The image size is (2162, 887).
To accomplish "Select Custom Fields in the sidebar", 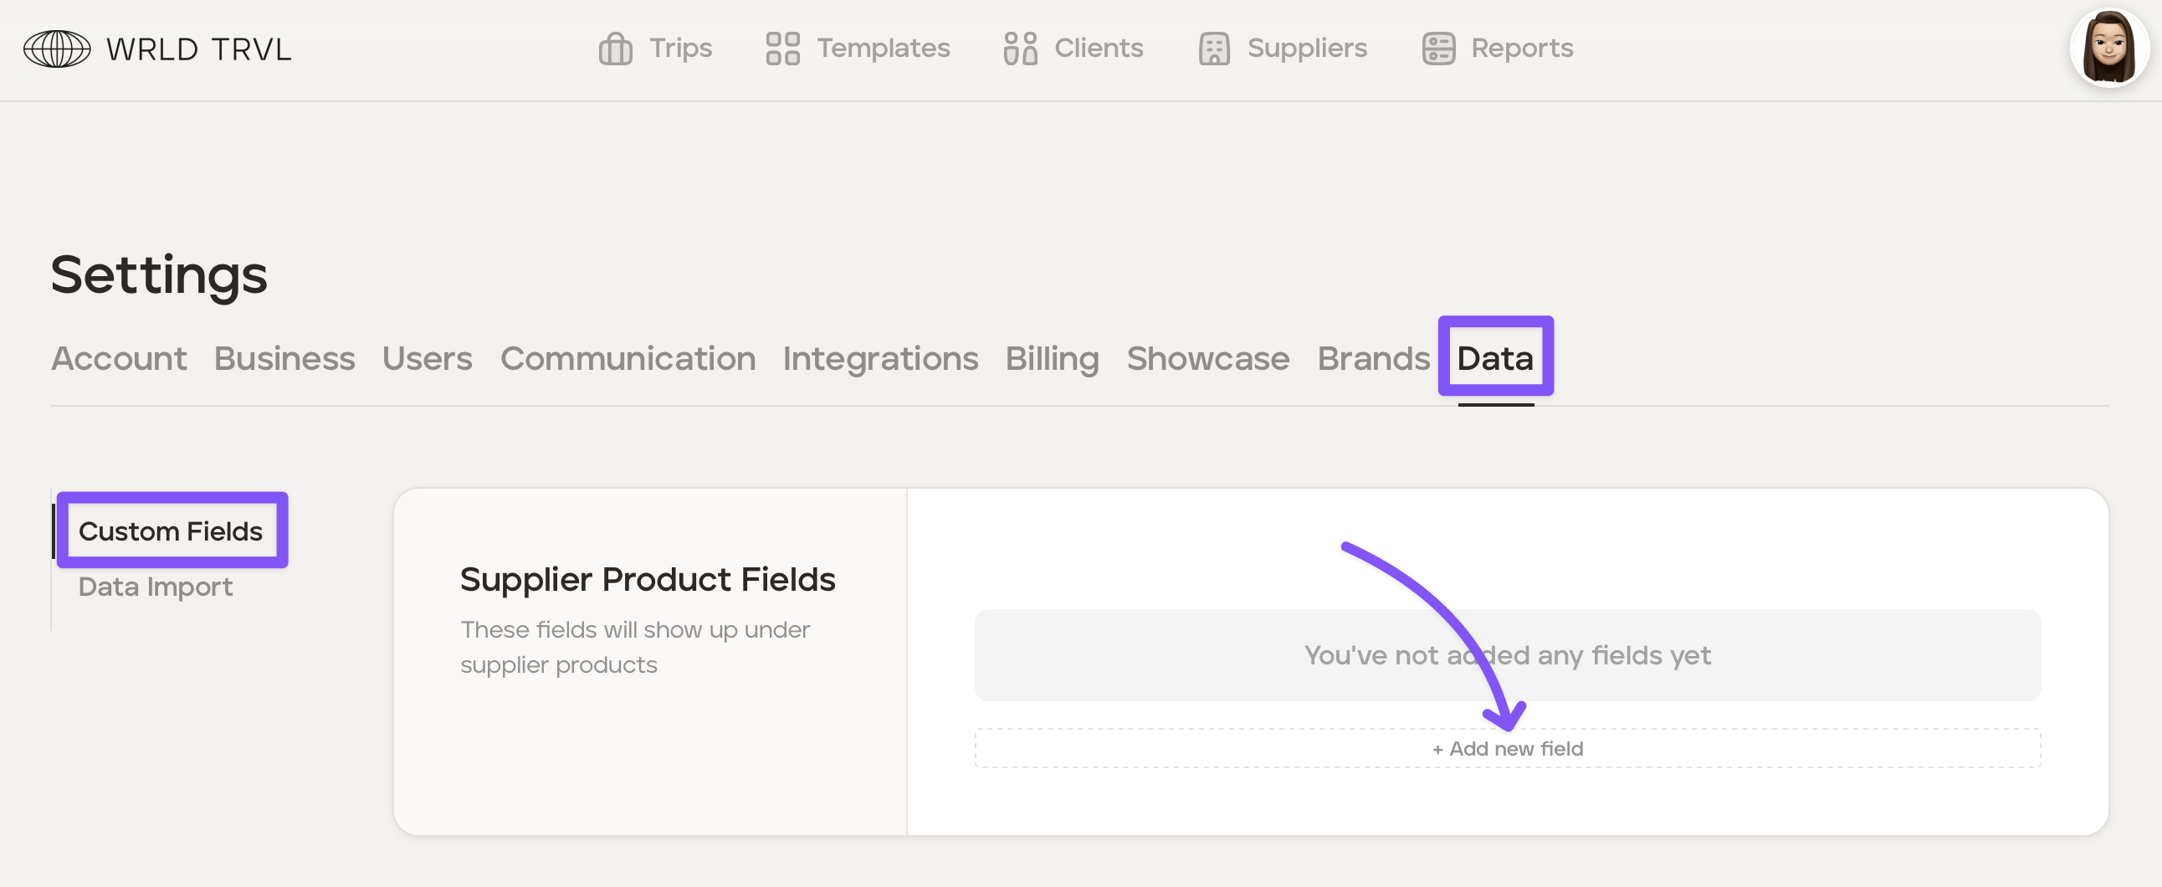I will (171, 531).
